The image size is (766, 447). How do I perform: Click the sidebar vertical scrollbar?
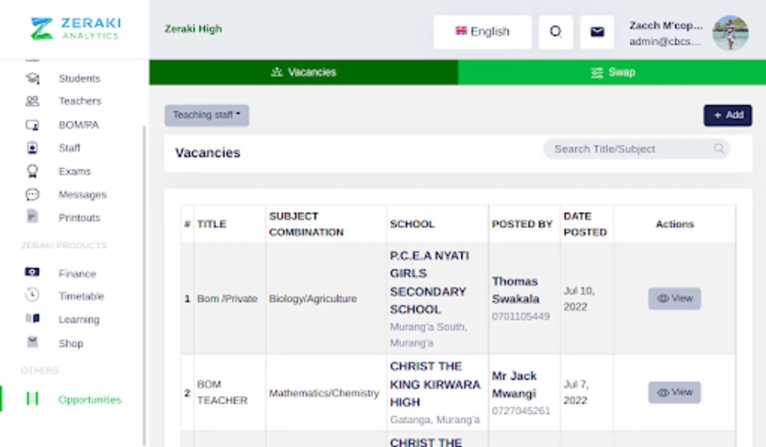click(144, 286)
